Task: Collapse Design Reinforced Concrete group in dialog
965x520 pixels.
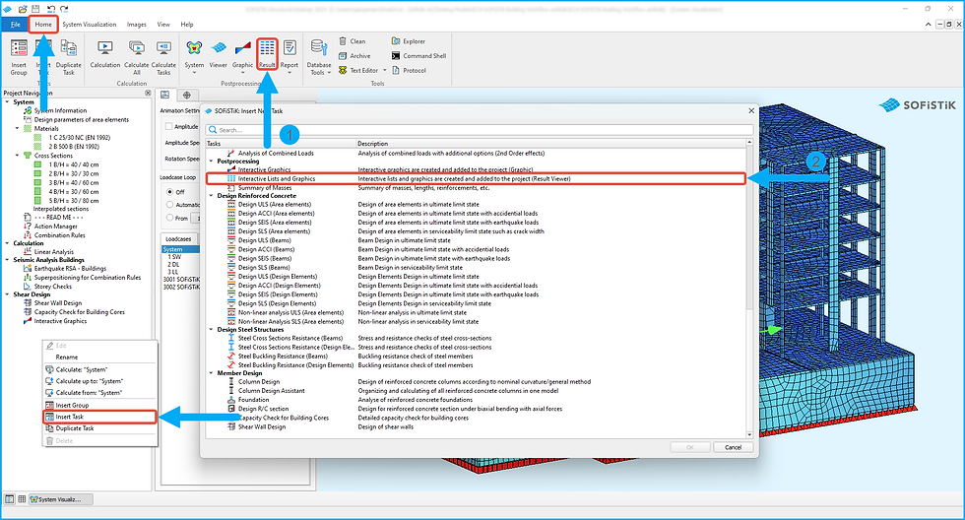Action: 211,196
